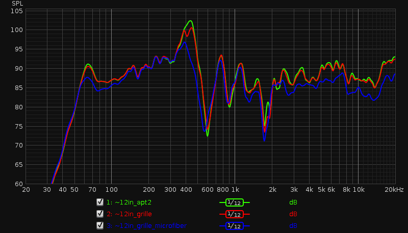Click the red dB value label

tap(293, 214)
